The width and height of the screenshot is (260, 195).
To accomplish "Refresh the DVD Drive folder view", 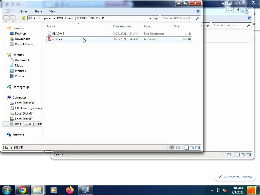I will coord(156,18).
